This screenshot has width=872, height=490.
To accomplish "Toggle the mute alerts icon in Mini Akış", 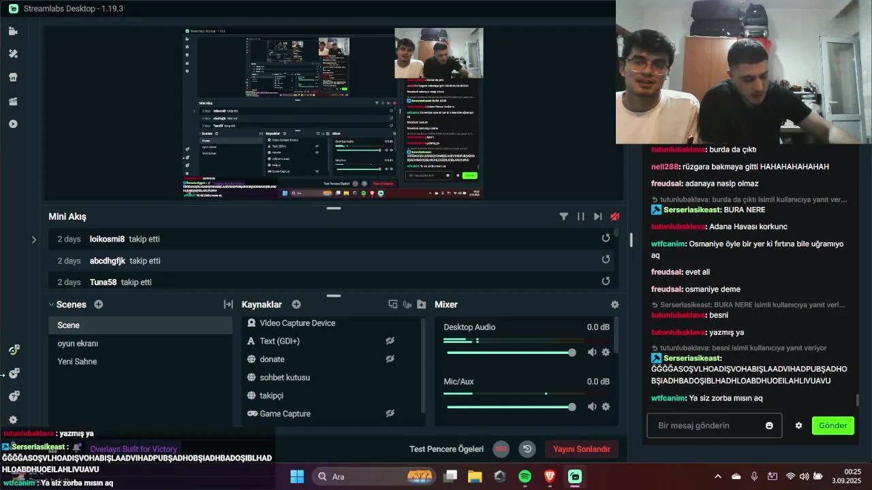I will (614, 216).
